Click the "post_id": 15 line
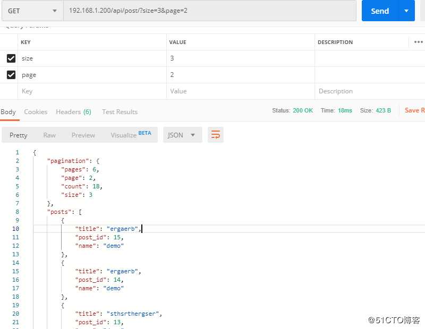Viewport: 425px width, 329px height. (99, 237)
